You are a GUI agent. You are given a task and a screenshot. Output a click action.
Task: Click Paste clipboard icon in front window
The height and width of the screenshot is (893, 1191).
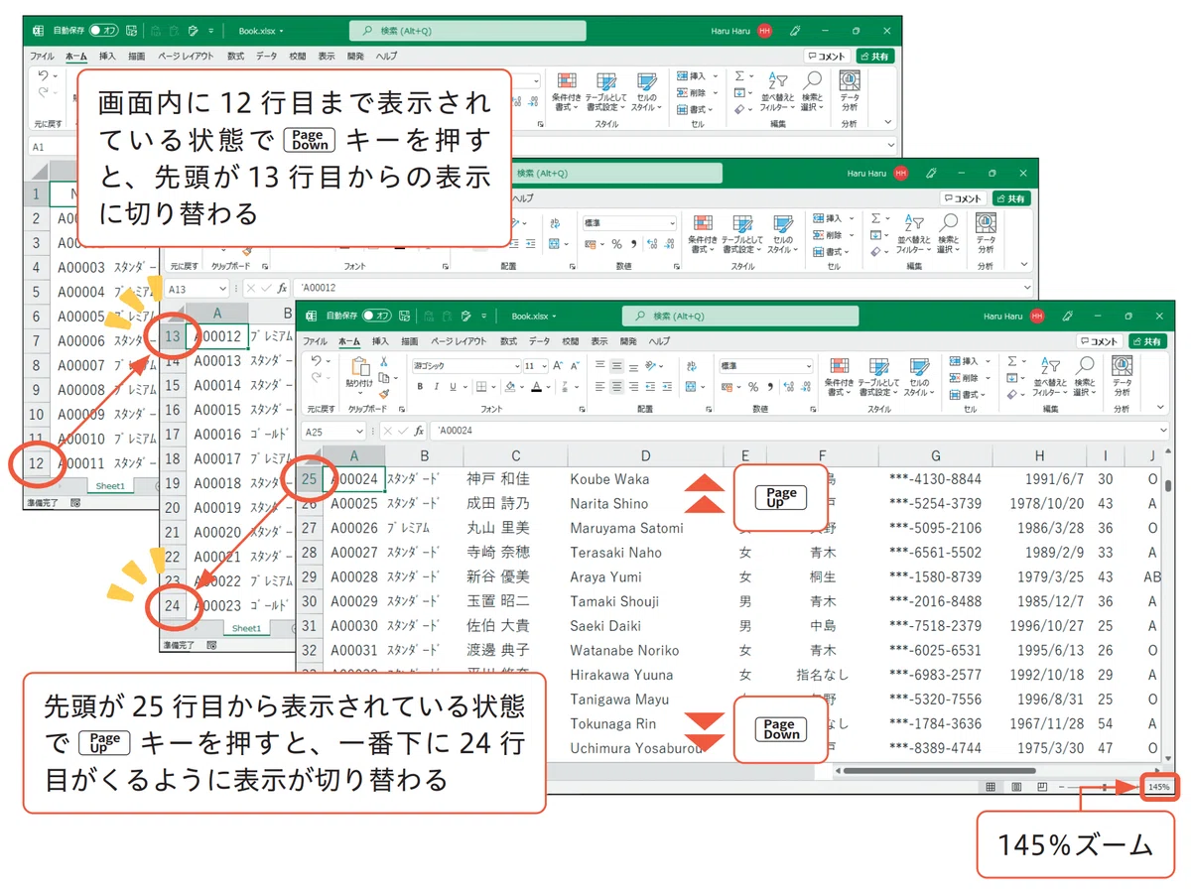[x=361, y=366]
